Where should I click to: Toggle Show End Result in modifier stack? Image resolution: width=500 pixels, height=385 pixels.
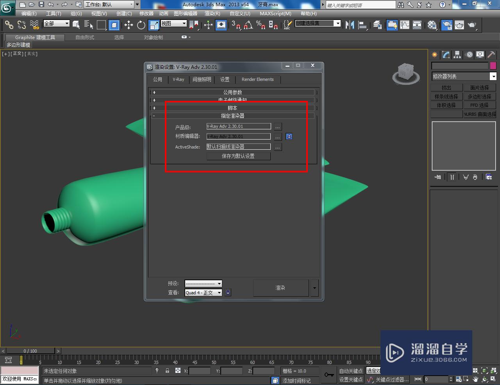tap(452, 177)
